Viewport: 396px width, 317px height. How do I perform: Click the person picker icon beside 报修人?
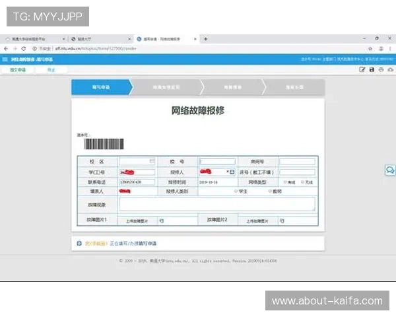tap(232, 172)
